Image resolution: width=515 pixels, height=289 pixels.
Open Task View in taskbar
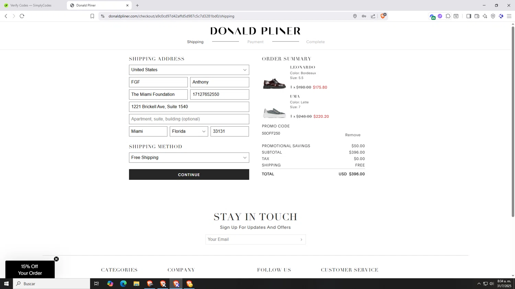[96, 284]
